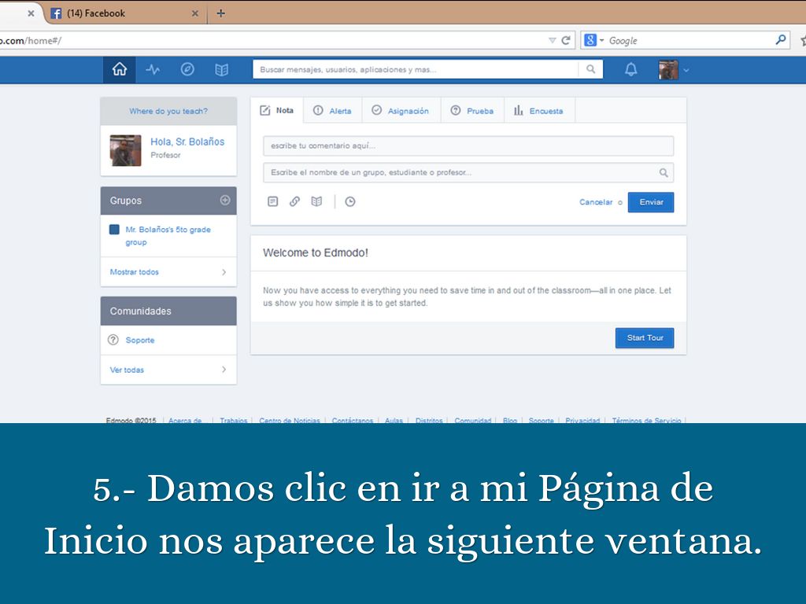The image size is (806, 604).
Task: Open the activity pulse icon in navbar
Action: pos(153,70)
